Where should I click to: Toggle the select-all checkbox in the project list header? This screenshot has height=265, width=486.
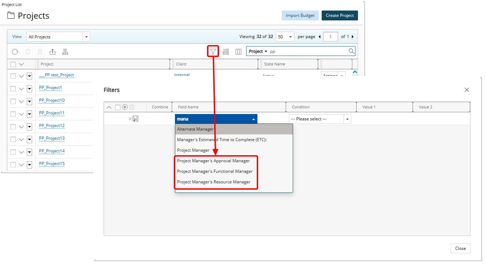[12, 64]
